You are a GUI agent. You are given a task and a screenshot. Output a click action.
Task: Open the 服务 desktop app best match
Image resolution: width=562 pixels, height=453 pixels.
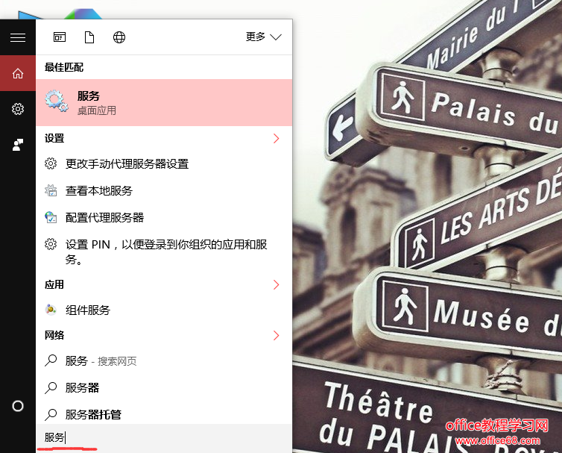point(164,103)
